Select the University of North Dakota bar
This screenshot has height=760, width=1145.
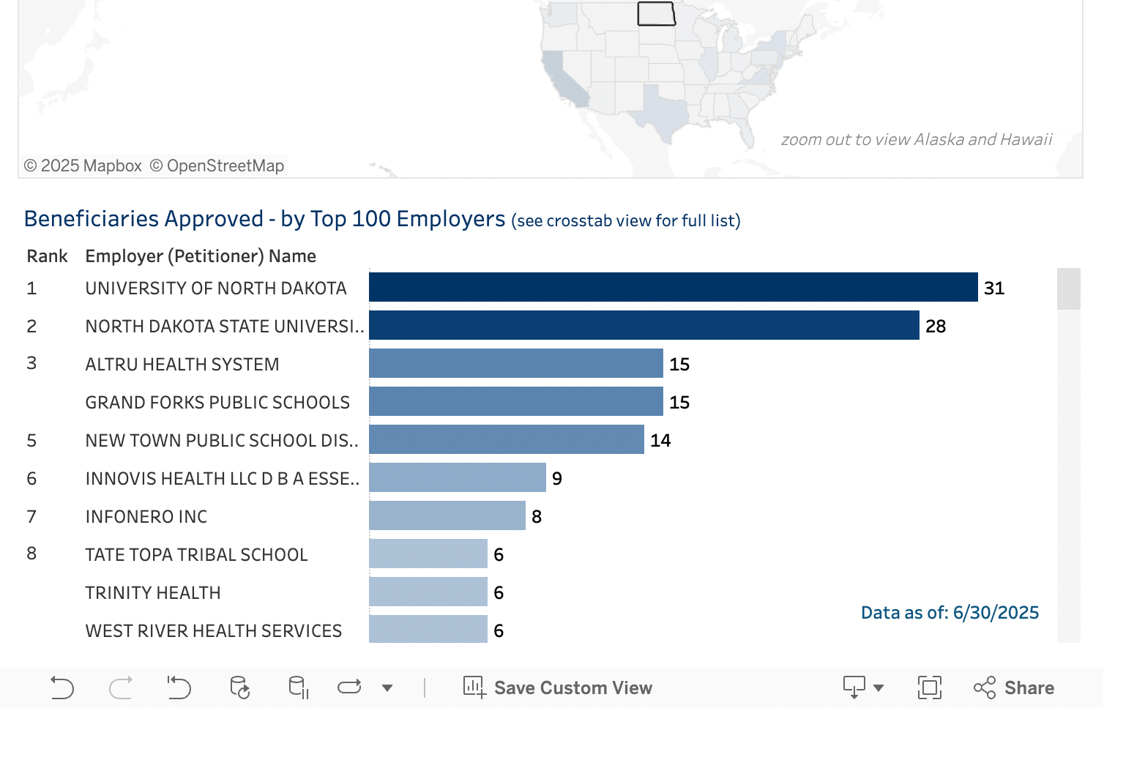[672, 287]
